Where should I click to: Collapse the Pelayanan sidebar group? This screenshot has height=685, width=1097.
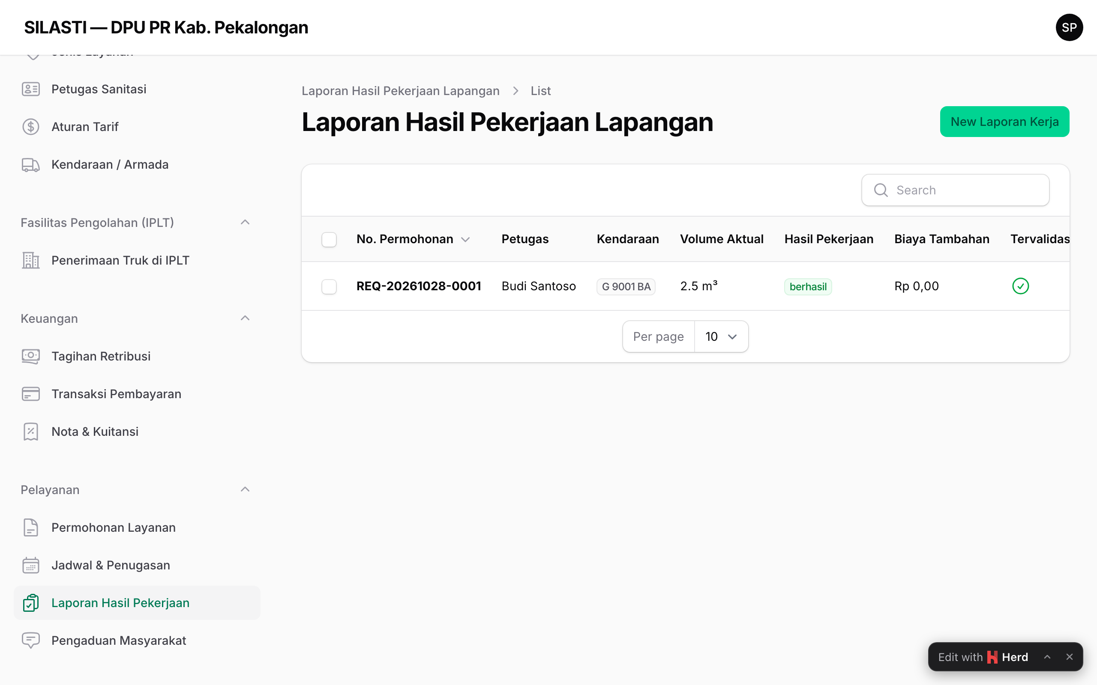(245, 490)
